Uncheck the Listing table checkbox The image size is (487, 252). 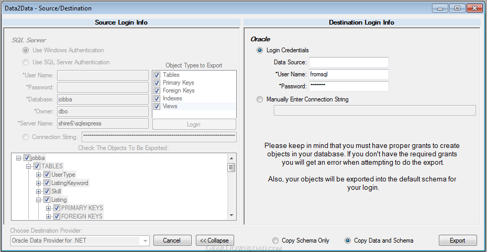pyautogui.click(x=47, y=200)
